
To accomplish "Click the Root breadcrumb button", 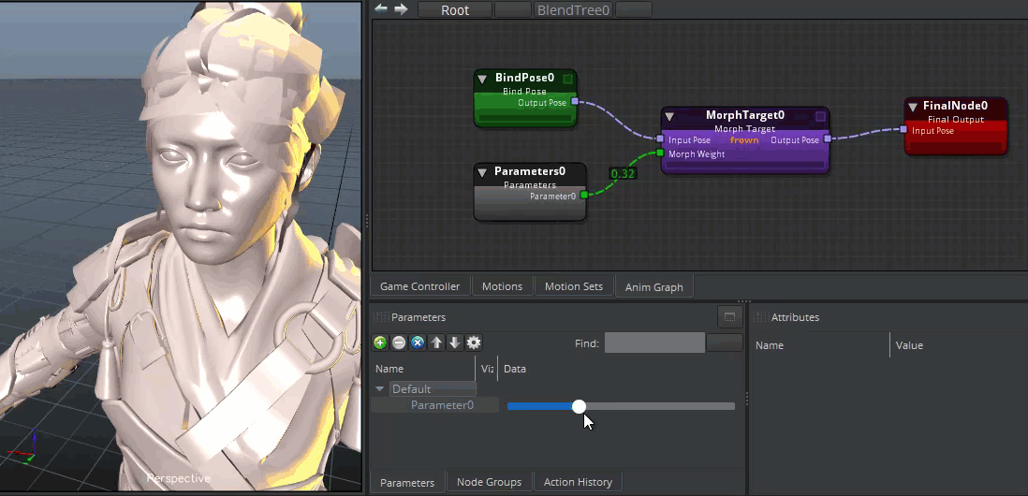I will click(455, 10).
